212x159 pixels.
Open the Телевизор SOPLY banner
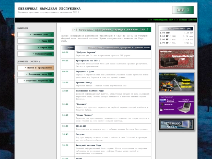(x=176, y=124)
